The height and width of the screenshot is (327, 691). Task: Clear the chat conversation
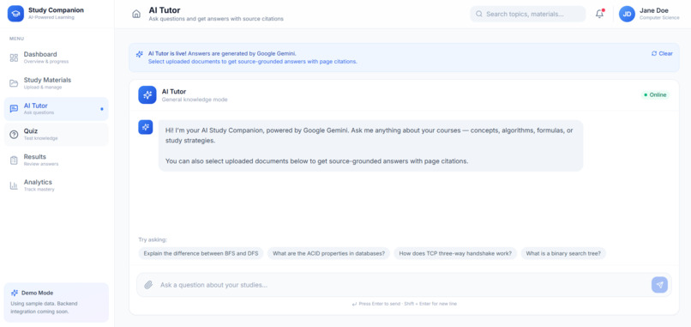(662, 54)
